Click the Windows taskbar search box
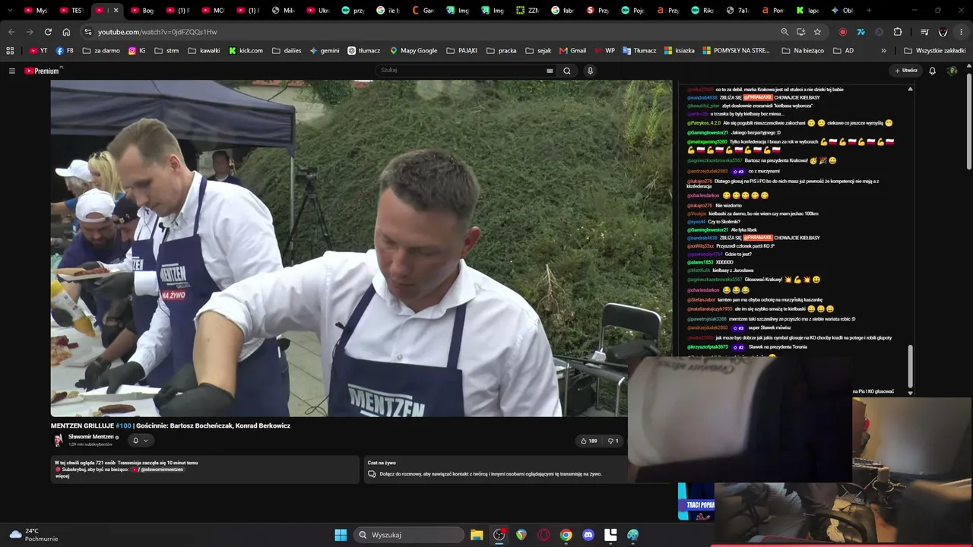The height and width of the screenshot is (547, 973). point(408,535)
